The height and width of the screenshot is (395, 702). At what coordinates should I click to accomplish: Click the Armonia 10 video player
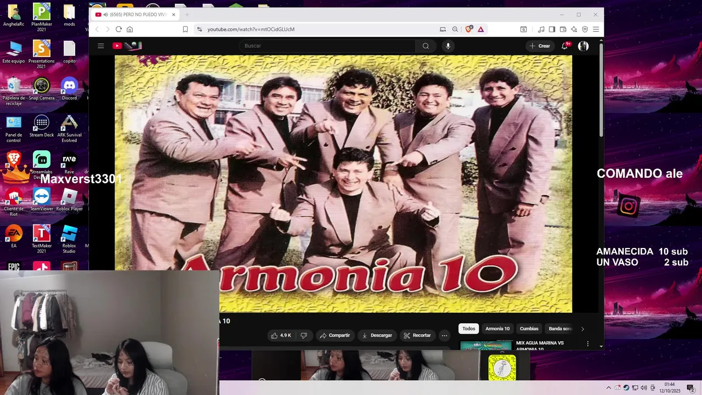[x=343, y=184]
